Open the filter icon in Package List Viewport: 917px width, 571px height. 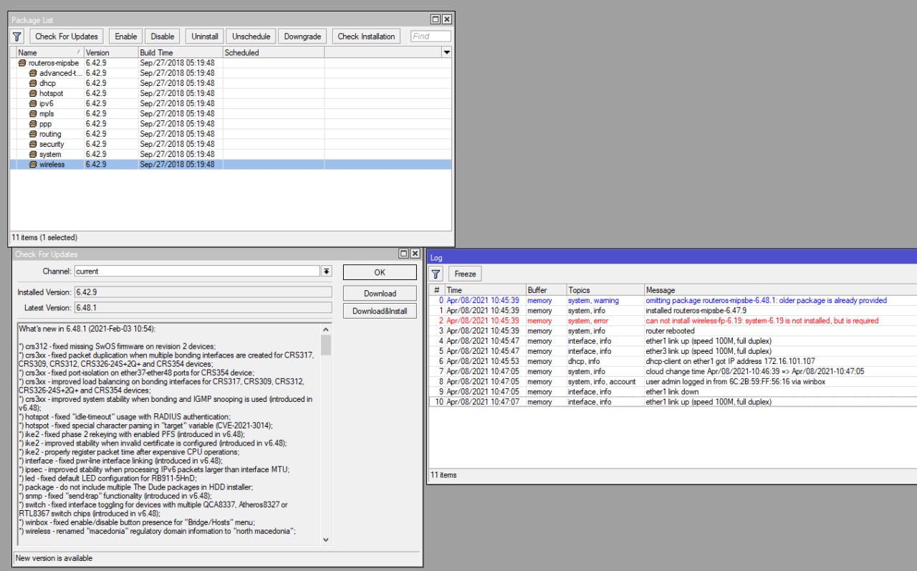[17, 37]
